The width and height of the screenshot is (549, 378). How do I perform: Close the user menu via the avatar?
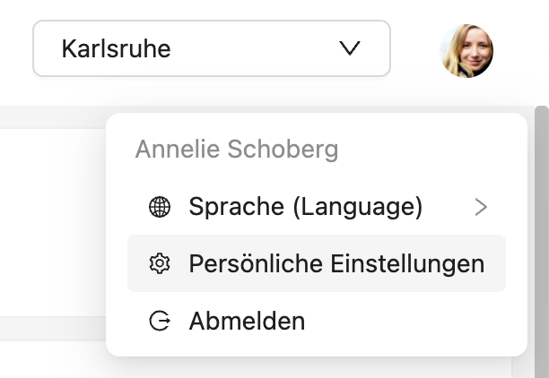(x=466, y=50)
